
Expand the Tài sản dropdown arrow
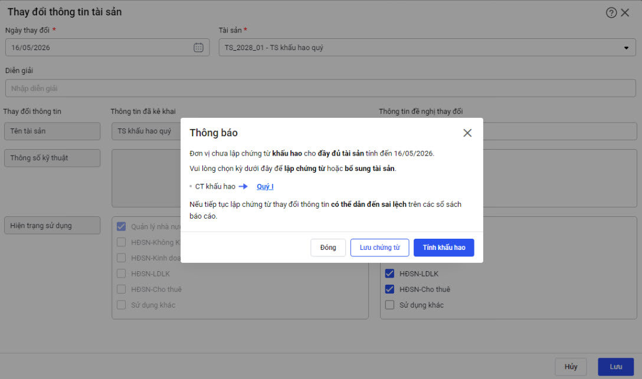coord(626,48)
